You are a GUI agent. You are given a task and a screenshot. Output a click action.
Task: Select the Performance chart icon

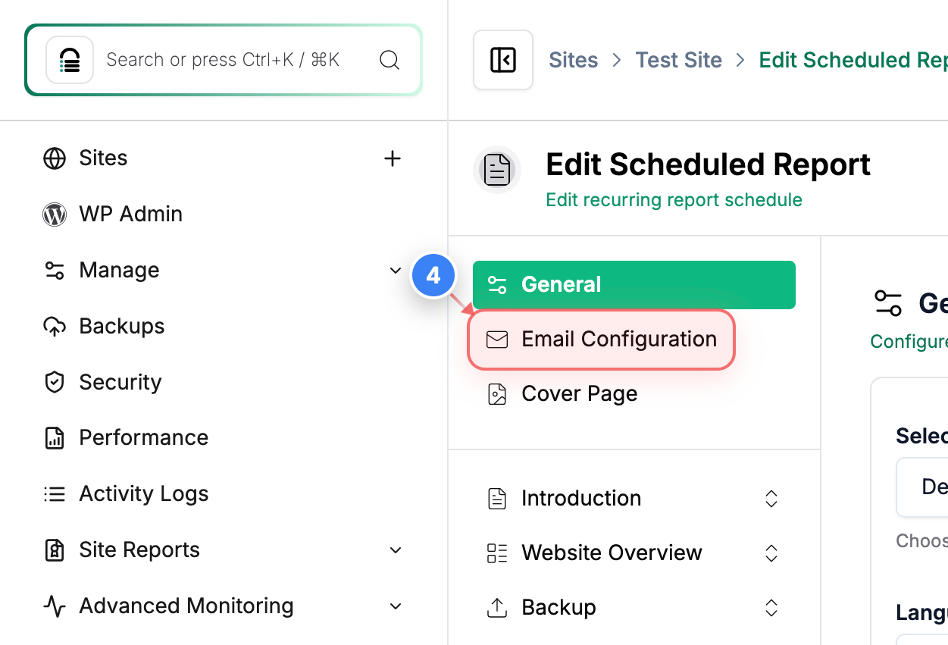54,437
